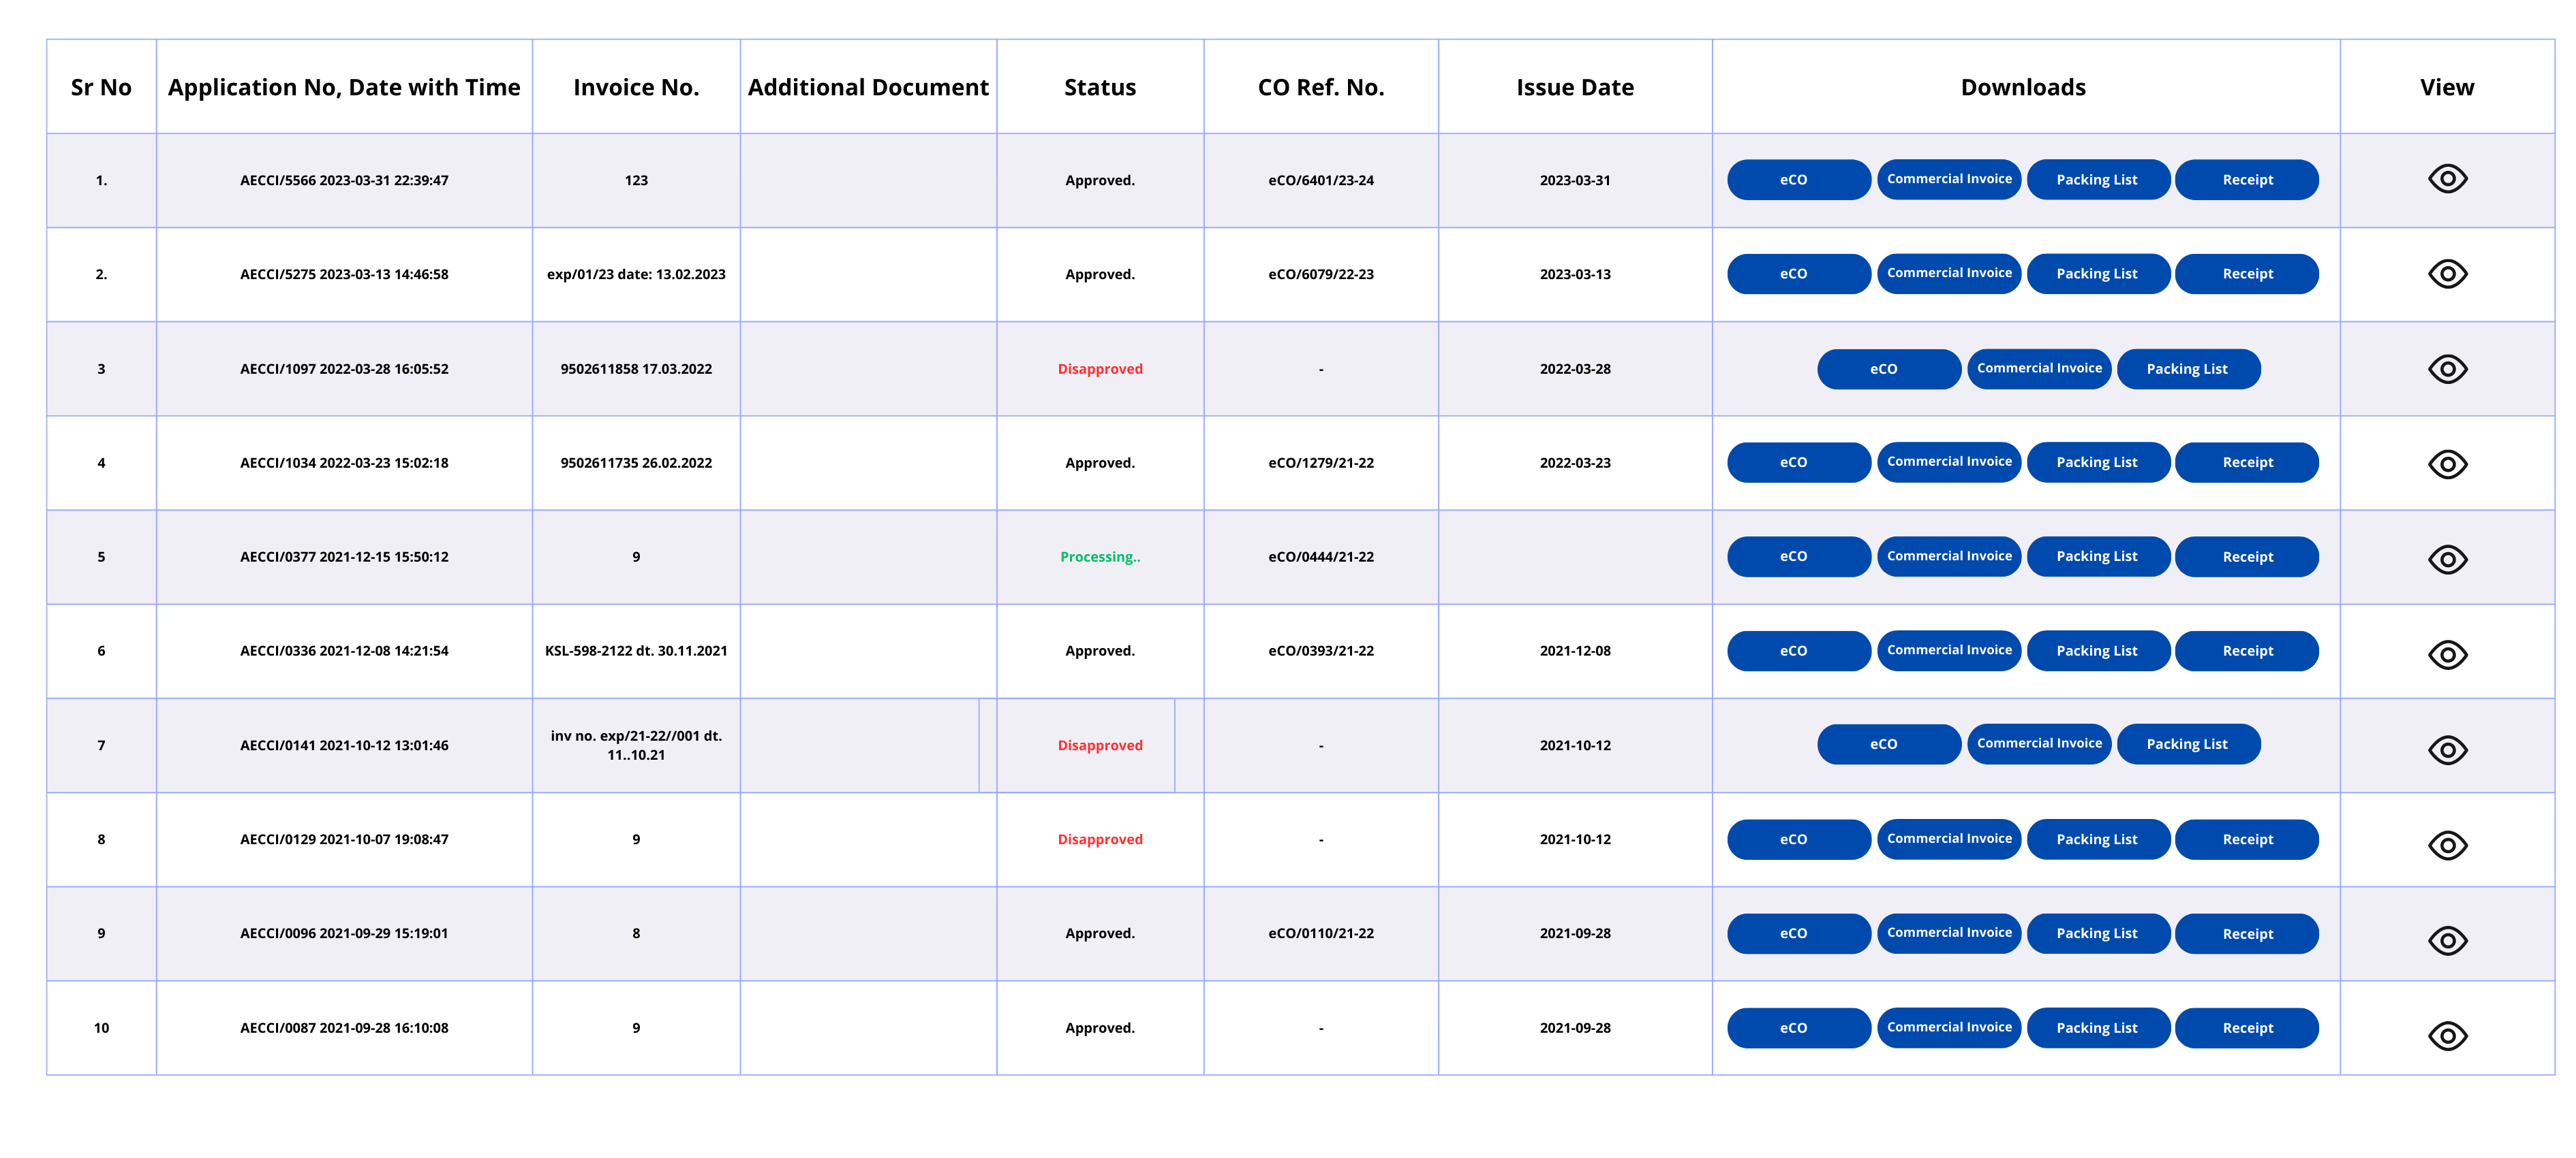Download Packing List for AECCI/0336
The width and height of the screenshot is (2576, 1158).
click(2097, 650)
